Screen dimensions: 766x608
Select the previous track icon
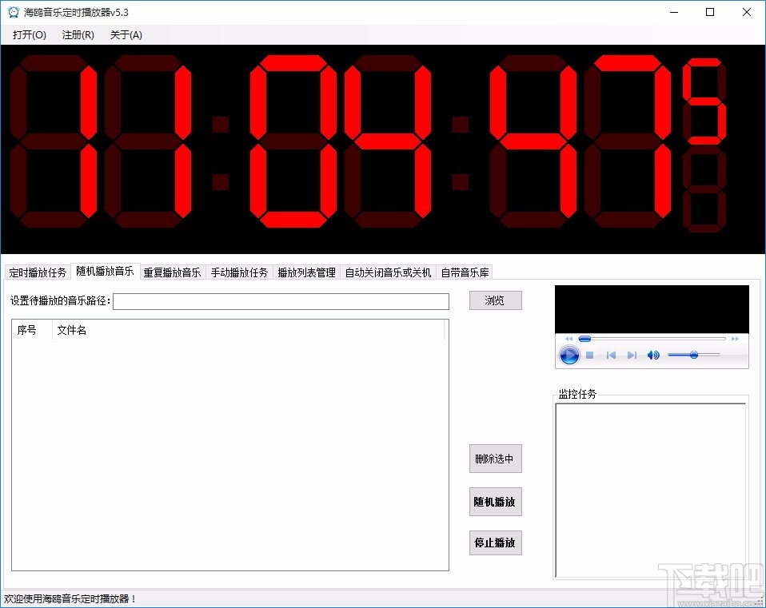click(612, 354)
